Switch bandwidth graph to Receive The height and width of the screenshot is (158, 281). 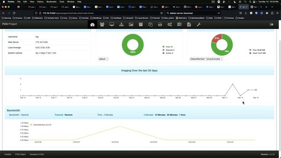point(68,115)
